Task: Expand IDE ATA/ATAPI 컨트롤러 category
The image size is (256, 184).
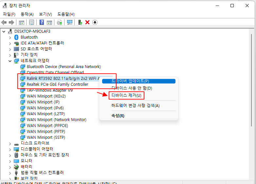Action: point(10,44)
